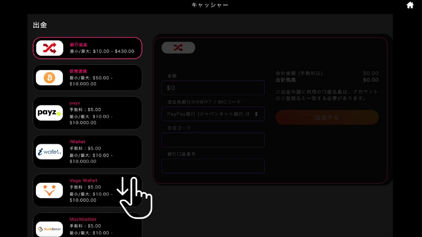The height and width of the screenshot is (237, 422).
Task: Select the bank transfer shuffle-arrows icon
Action: pos(50,48)
